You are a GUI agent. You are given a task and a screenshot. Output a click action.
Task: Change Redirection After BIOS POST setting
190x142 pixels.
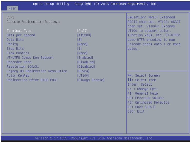(x=91, y=80)
